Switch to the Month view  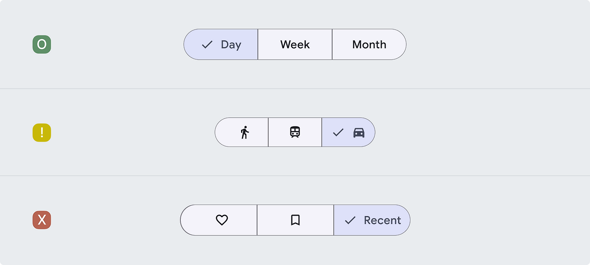pos(369,45)
